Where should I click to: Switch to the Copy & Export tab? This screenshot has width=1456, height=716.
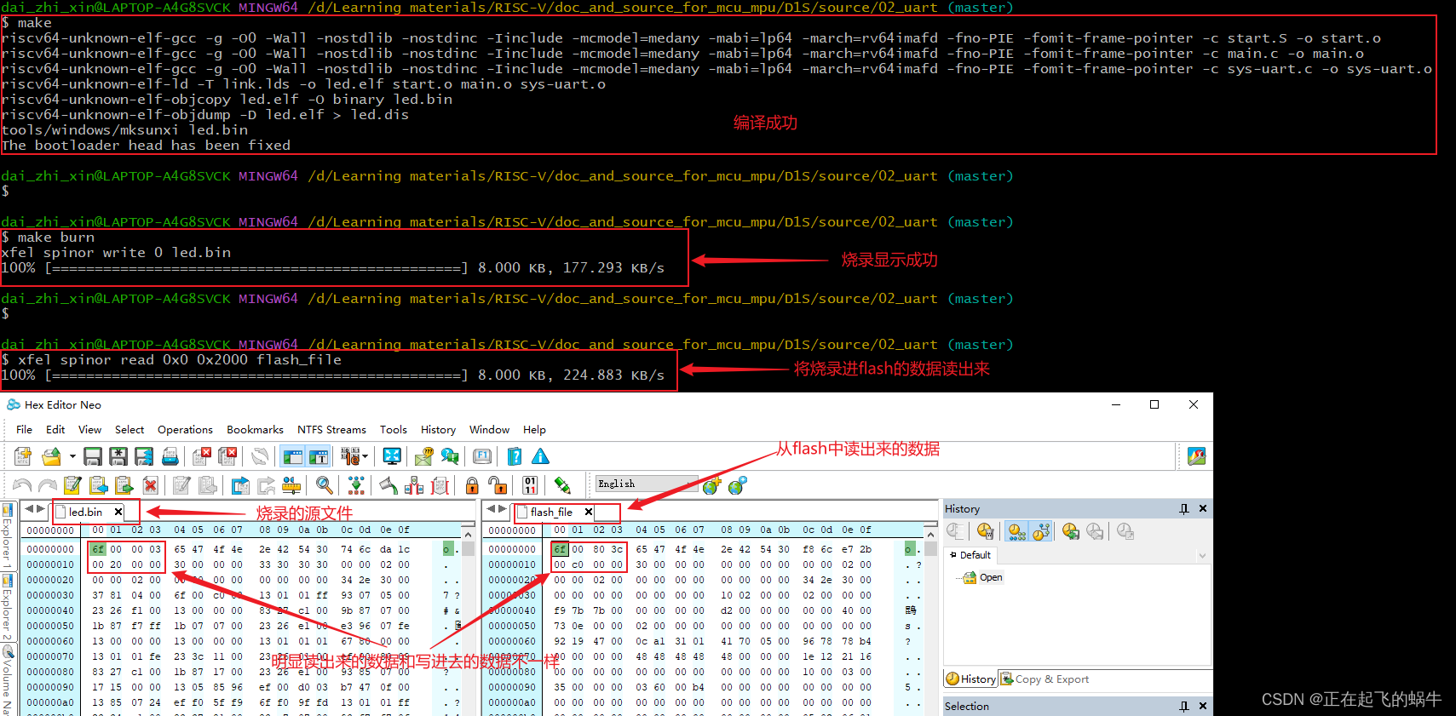click(1045, 679)
